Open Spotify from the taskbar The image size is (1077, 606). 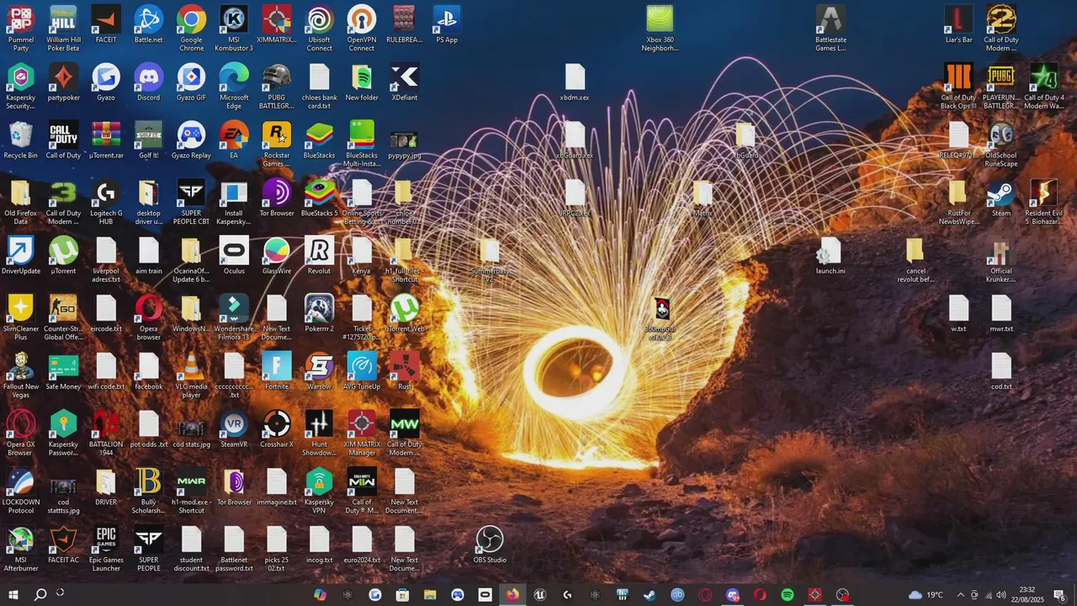(x=788, y=594)
